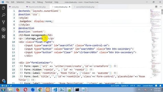
Task: Open the Explorer view in activity bar
Action: (x=3, y=8)
